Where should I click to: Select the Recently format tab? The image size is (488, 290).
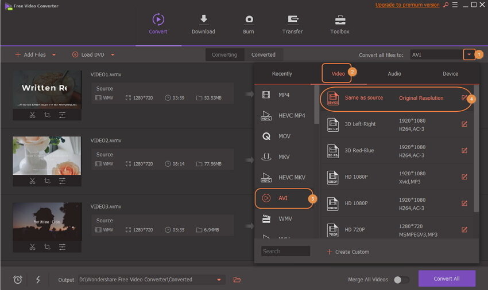tap(282, 74)
